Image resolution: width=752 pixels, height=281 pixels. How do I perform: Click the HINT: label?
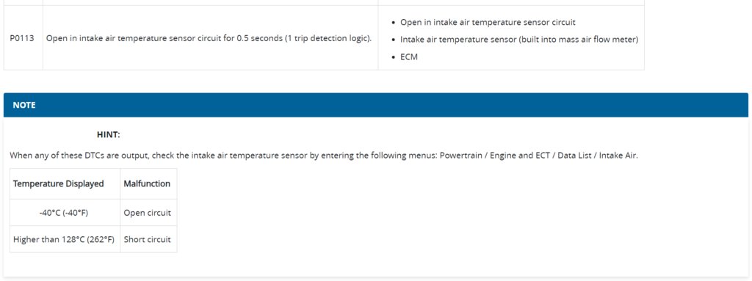[109, 135]
